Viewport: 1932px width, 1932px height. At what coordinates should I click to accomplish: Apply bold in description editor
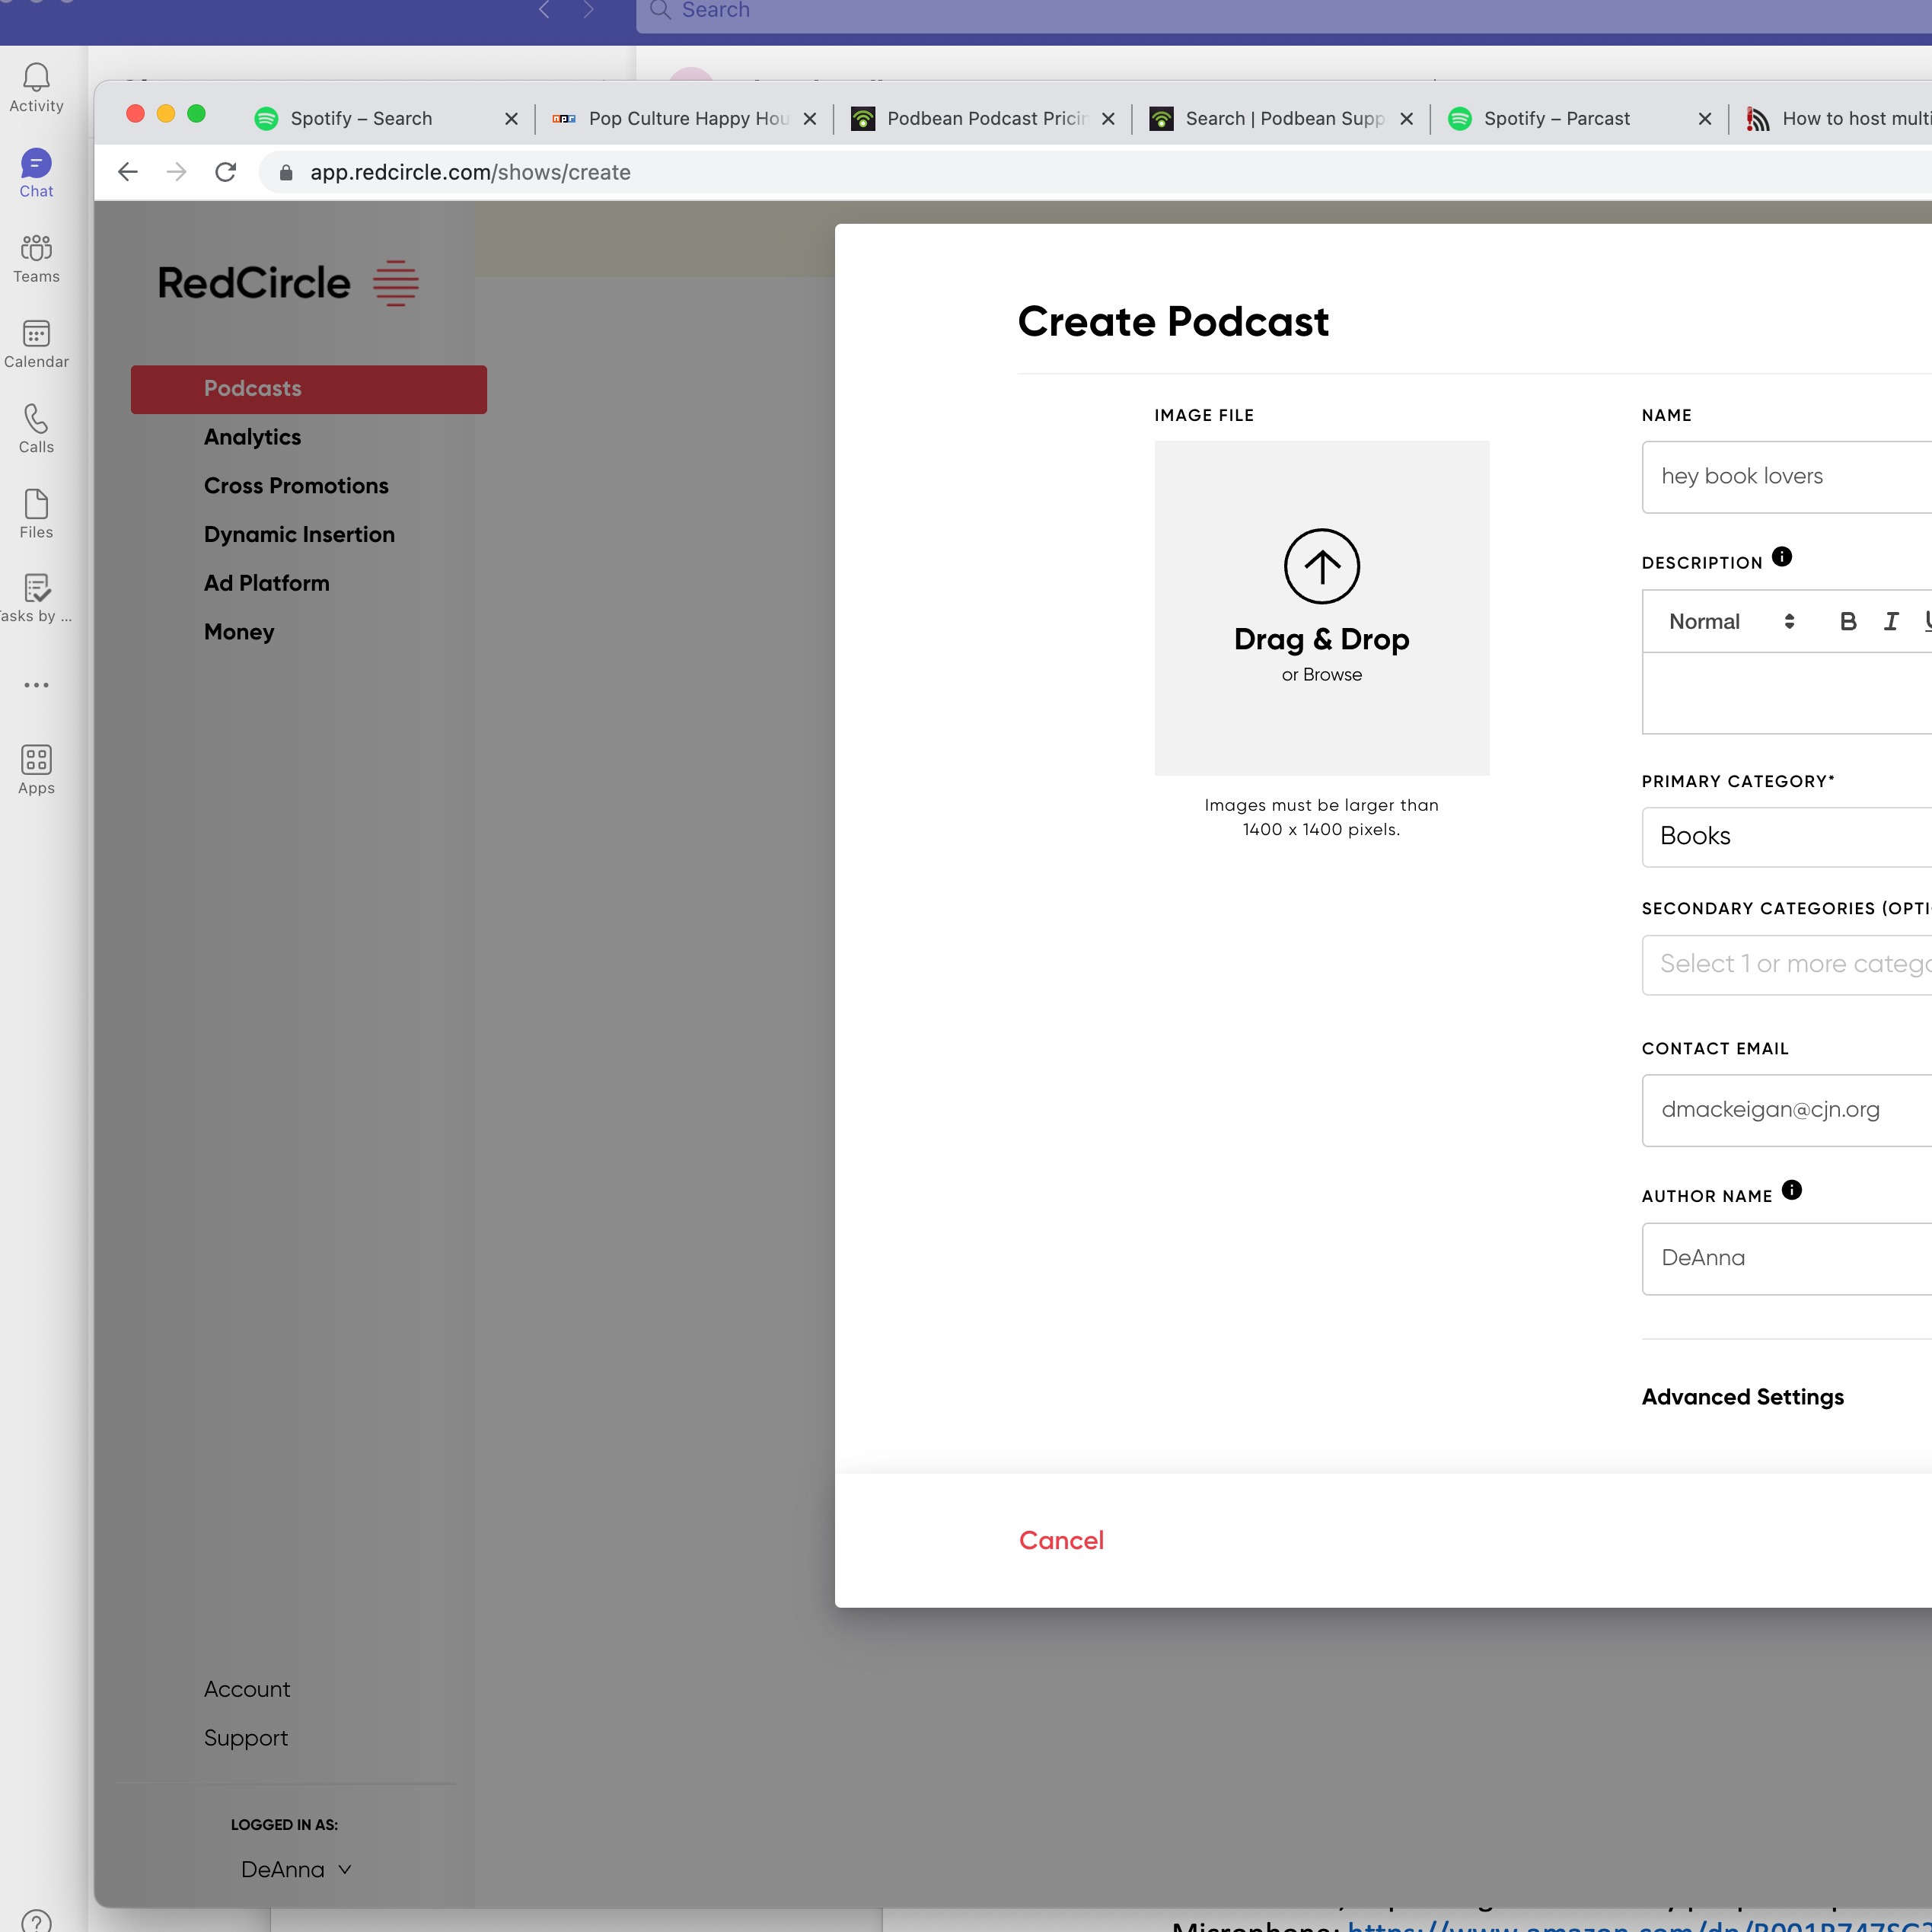click(1848, 621)
